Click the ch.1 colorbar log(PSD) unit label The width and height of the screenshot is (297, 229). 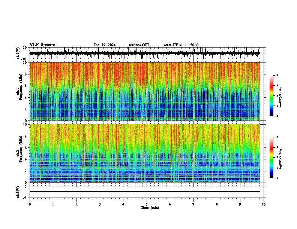(x=281, y=98)
